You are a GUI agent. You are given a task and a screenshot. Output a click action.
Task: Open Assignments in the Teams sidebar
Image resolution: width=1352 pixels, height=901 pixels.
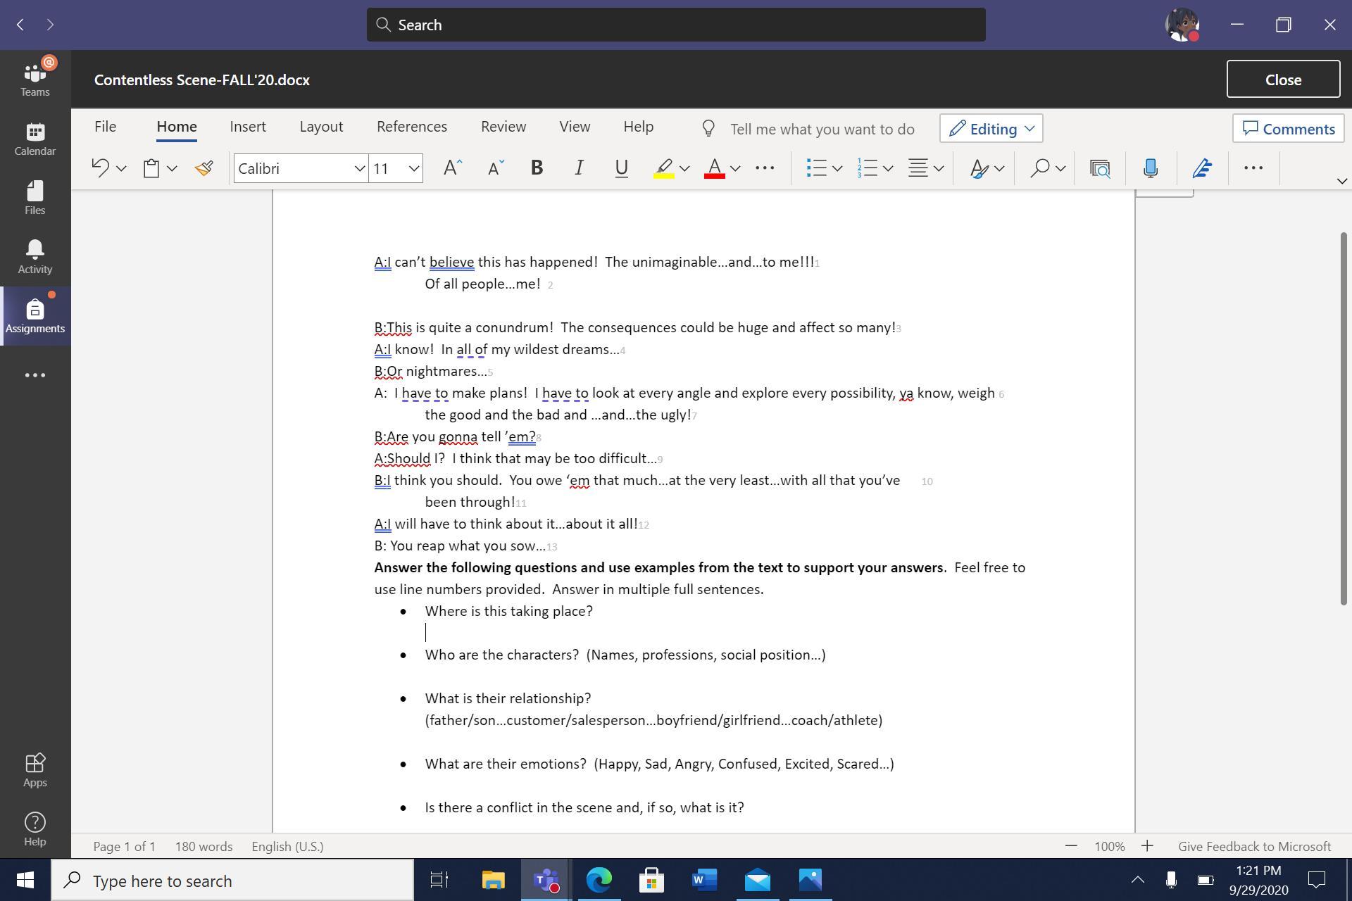35,316
